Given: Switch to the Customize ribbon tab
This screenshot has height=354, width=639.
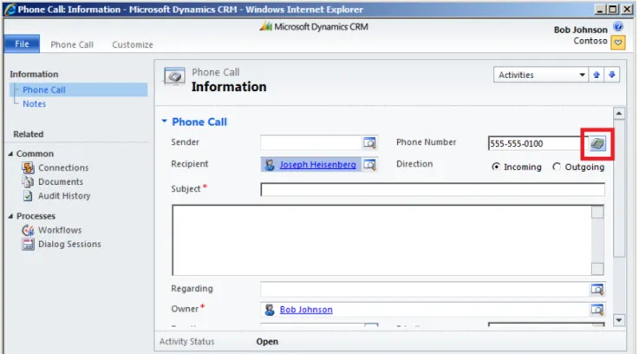Looking at the screenshot, I should point(133,44).
